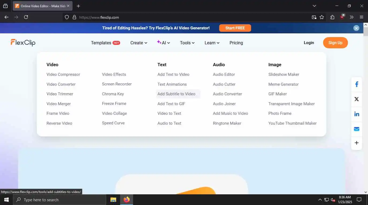Open Video Trimmer tool
The image size is (368, 205).
60,94
